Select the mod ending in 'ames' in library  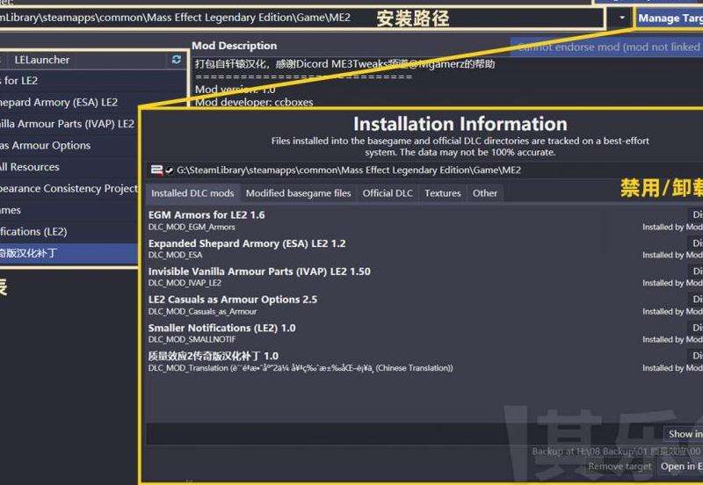69,210
